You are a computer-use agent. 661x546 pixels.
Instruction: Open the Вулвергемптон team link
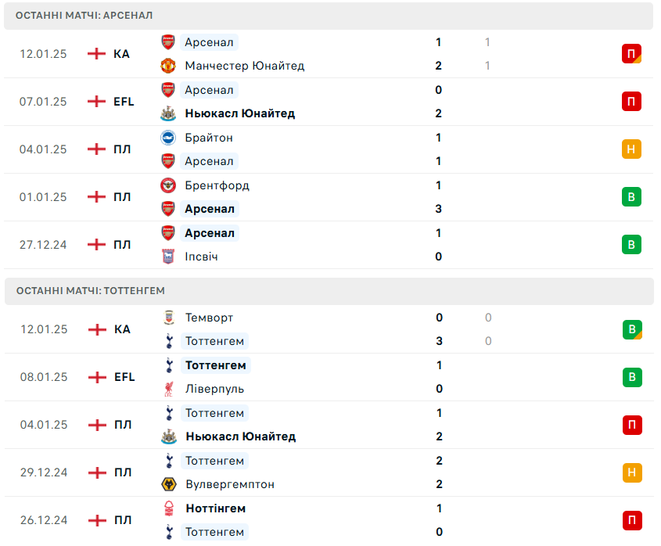pyautogui.click(x=230, y=484)
